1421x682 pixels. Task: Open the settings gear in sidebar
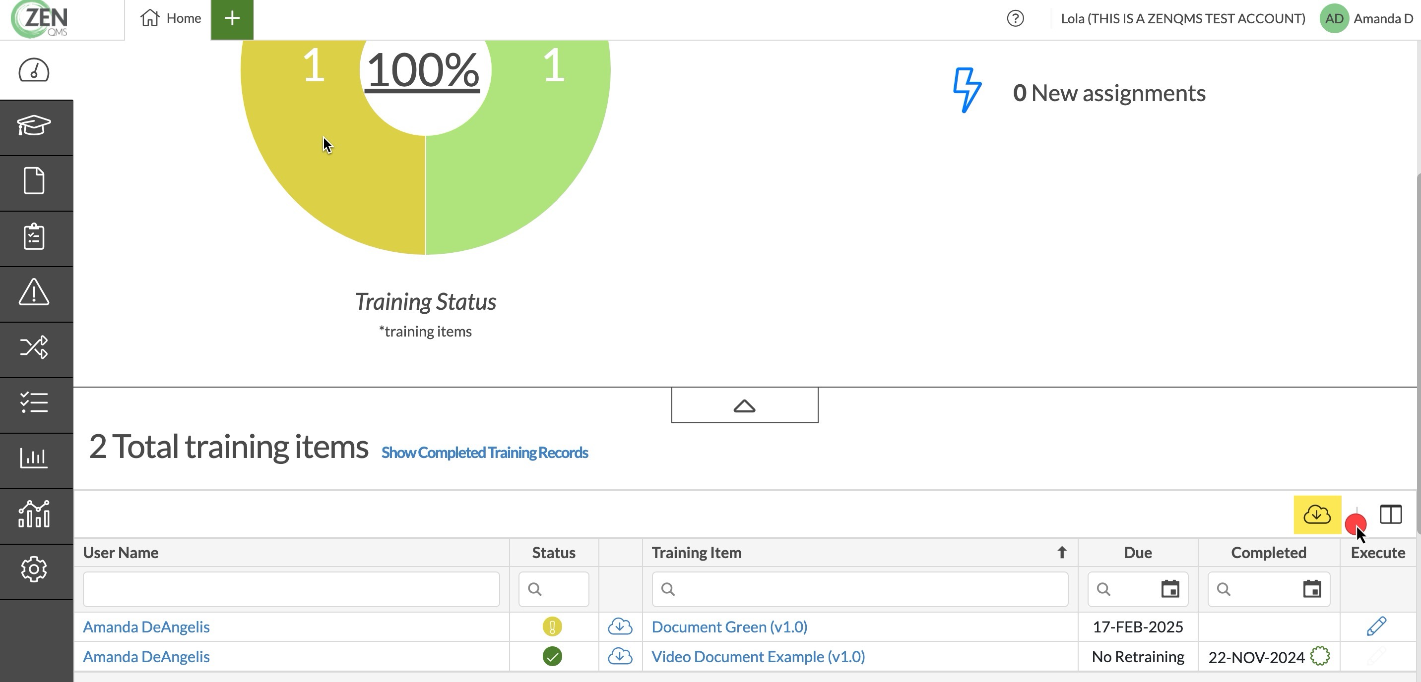click(34, 569)
